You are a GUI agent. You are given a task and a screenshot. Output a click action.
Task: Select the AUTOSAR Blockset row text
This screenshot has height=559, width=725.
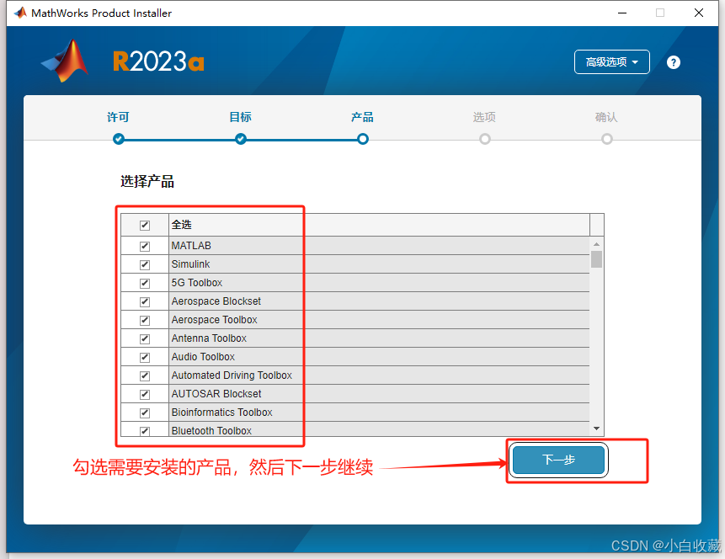point(216,393)
